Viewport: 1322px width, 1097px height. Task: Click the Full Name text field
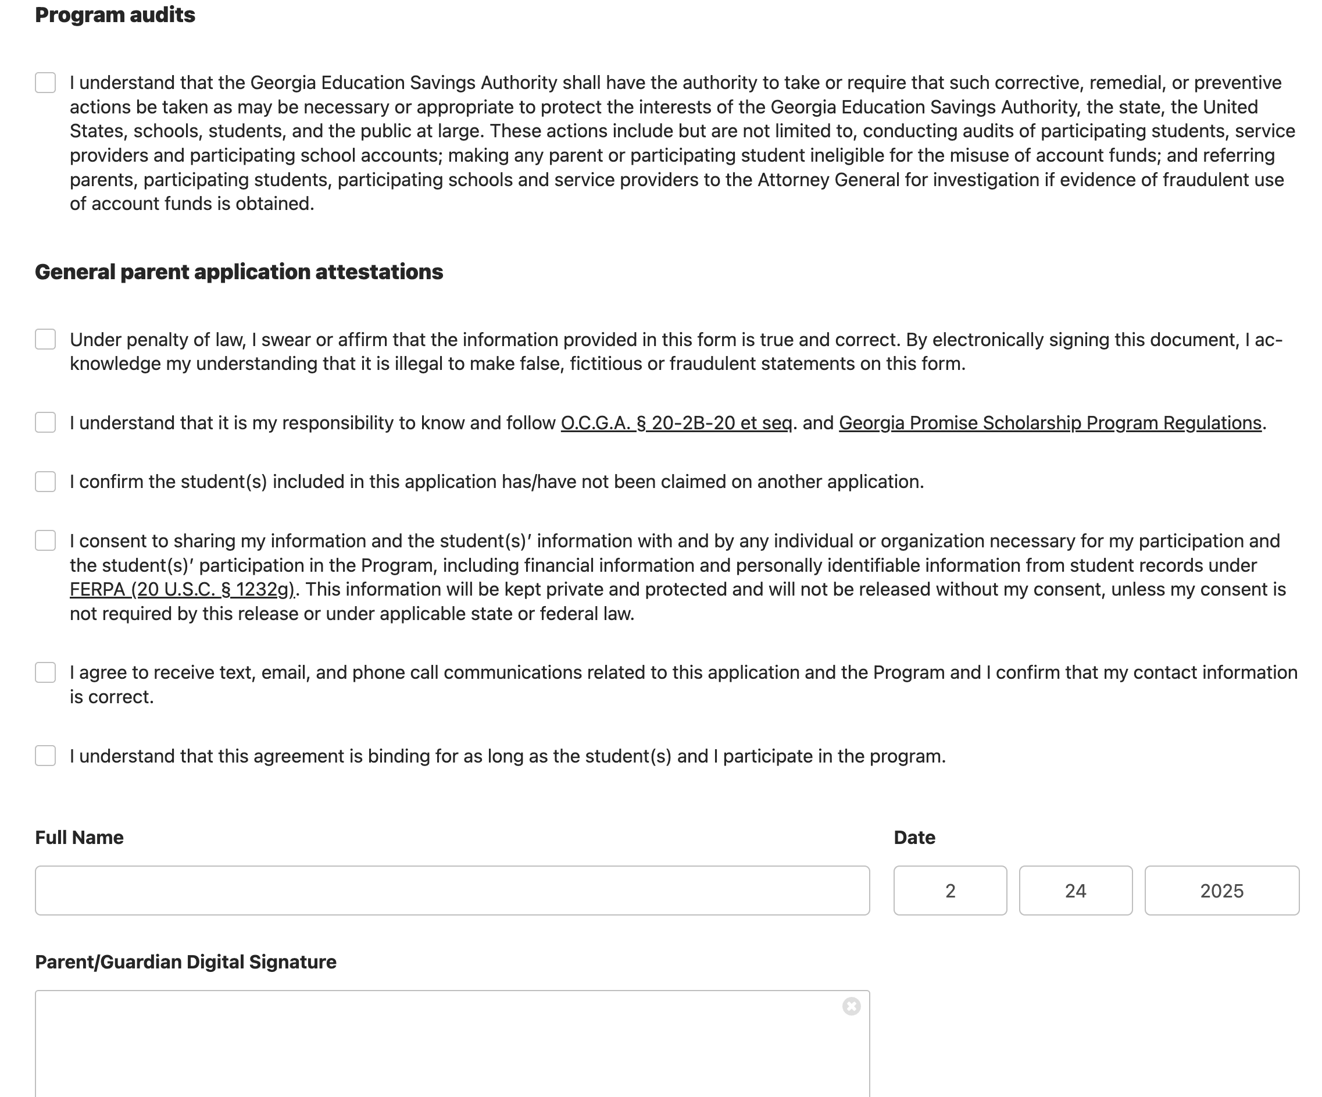coord(452,891)
